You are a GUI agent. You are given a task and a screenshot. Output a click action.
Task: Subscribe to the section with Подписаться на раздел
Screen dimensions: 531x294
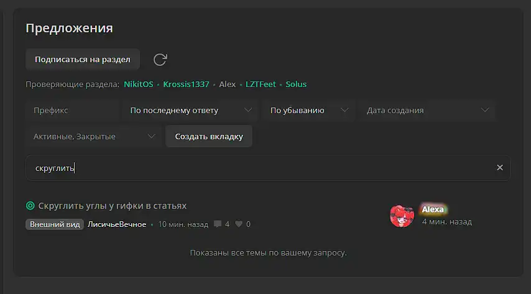click(x=83, y=59)
